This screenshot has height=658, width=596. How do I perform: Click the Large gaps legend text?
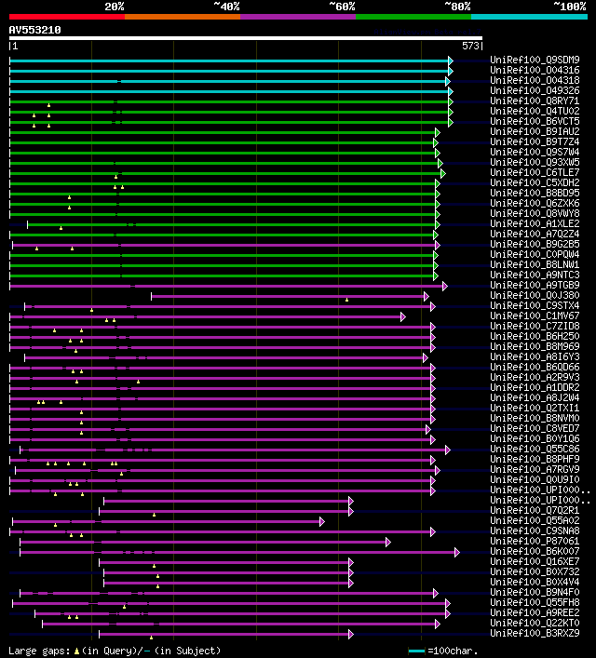115,651
